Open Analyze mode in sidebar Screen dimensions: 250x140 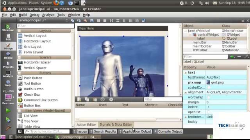(8, 74)
